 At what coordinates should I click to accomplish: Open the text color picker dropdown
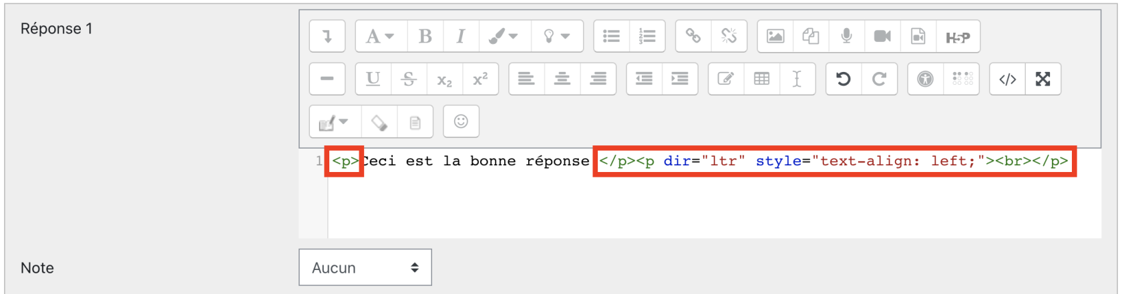pyautogui.click(x=504, y=36)
